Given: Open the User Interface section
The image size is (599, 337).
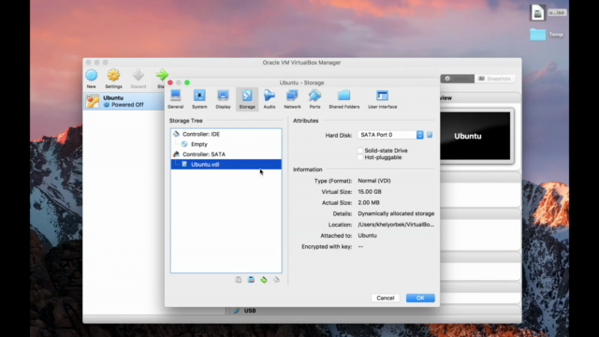Looking at the screenshot, I should [x=383, y=99].
